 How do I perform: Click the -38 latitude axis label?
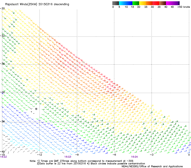coord(2,121)
